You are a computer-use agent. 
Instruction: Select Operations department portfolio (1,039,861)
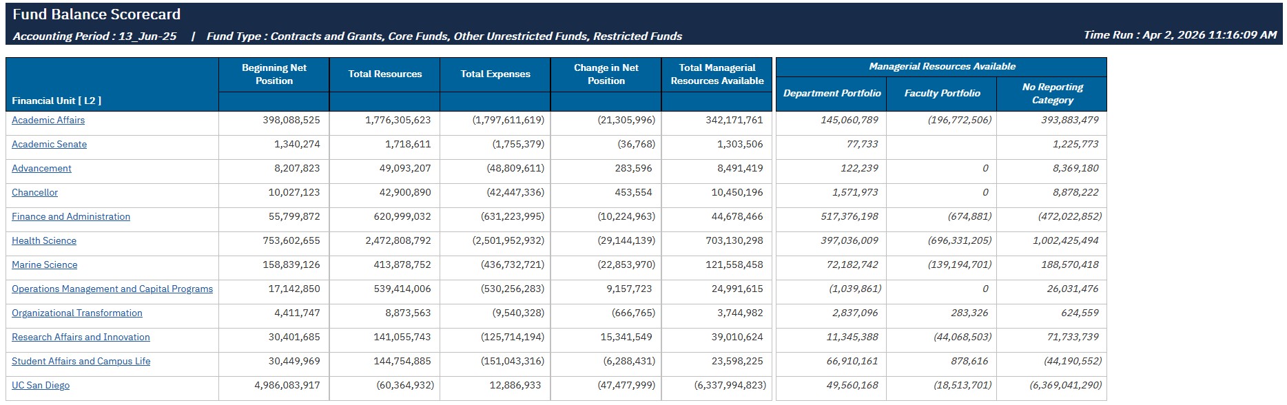pyautogui.click(x=855, y=289)
